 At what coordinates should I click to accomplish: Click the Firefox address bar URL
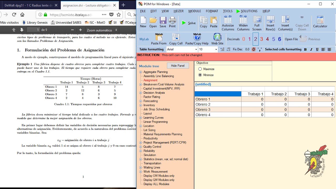71,15
